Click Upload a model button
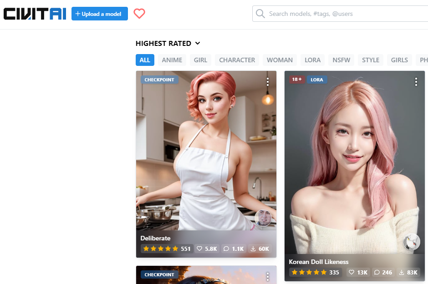 click(100, 14)
